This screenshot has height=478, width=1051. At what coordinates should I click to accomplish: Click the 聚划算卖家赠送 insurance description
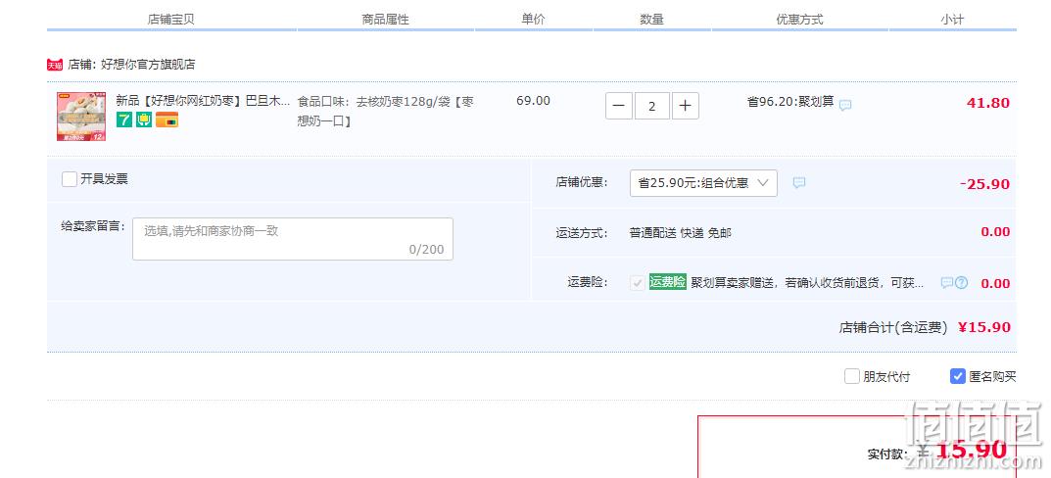pyautogui.click(x=807, y=283)
